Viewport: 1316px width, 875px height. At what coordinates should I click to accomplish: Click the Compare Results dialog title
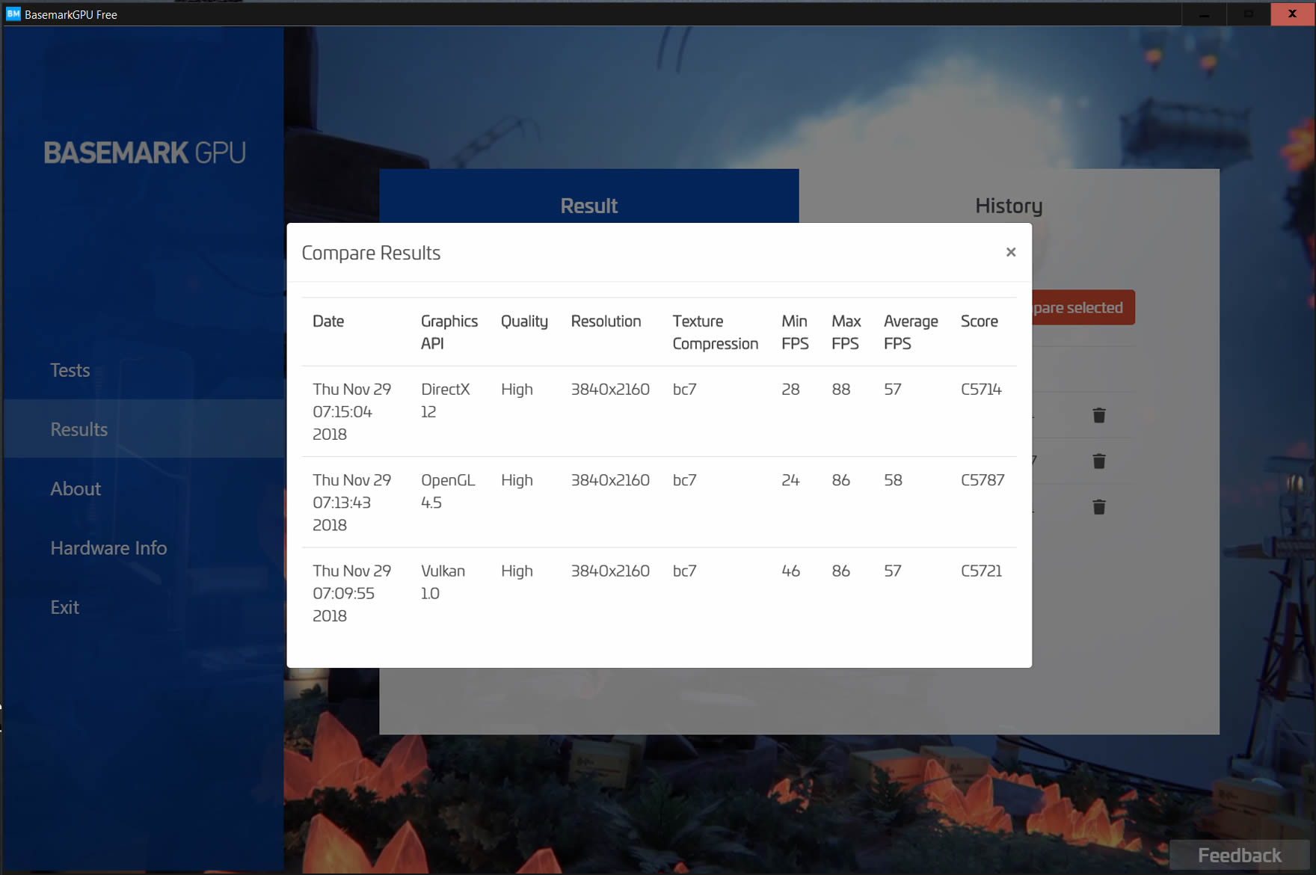click(x=371, y=253)
